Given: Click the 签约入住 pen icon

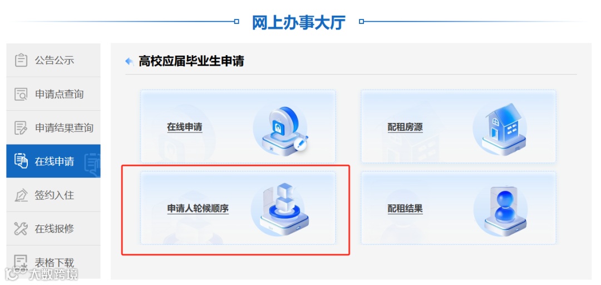Looking at the screenshot, I should click(x=21, y=195).
